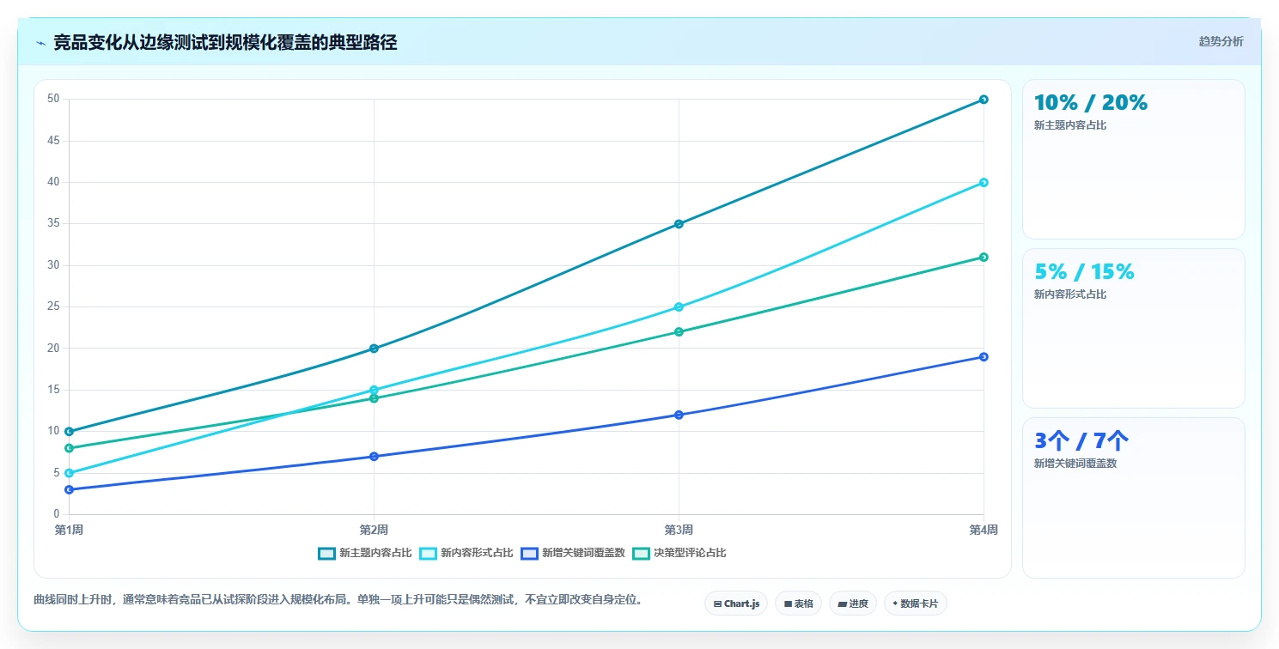This screenshot has height=649, width=1279.
Task: Select the 新内容形式占比 point at 第4周 (40)
Action: [984, 182]
